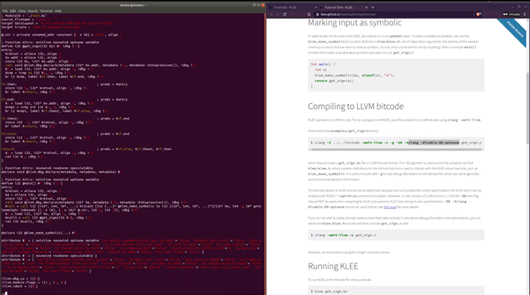530x295 pixels.
Task: Go back in the browser
Action: [x=271, y=14]
